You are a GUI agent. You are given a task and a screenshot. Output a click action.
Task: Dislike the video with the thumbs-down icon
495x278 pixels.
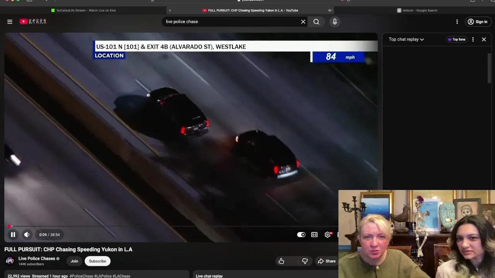(305, 261)
